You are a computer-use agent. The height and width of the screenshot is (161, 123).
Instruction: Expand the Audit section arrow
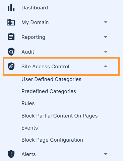[x=106, y=52]
